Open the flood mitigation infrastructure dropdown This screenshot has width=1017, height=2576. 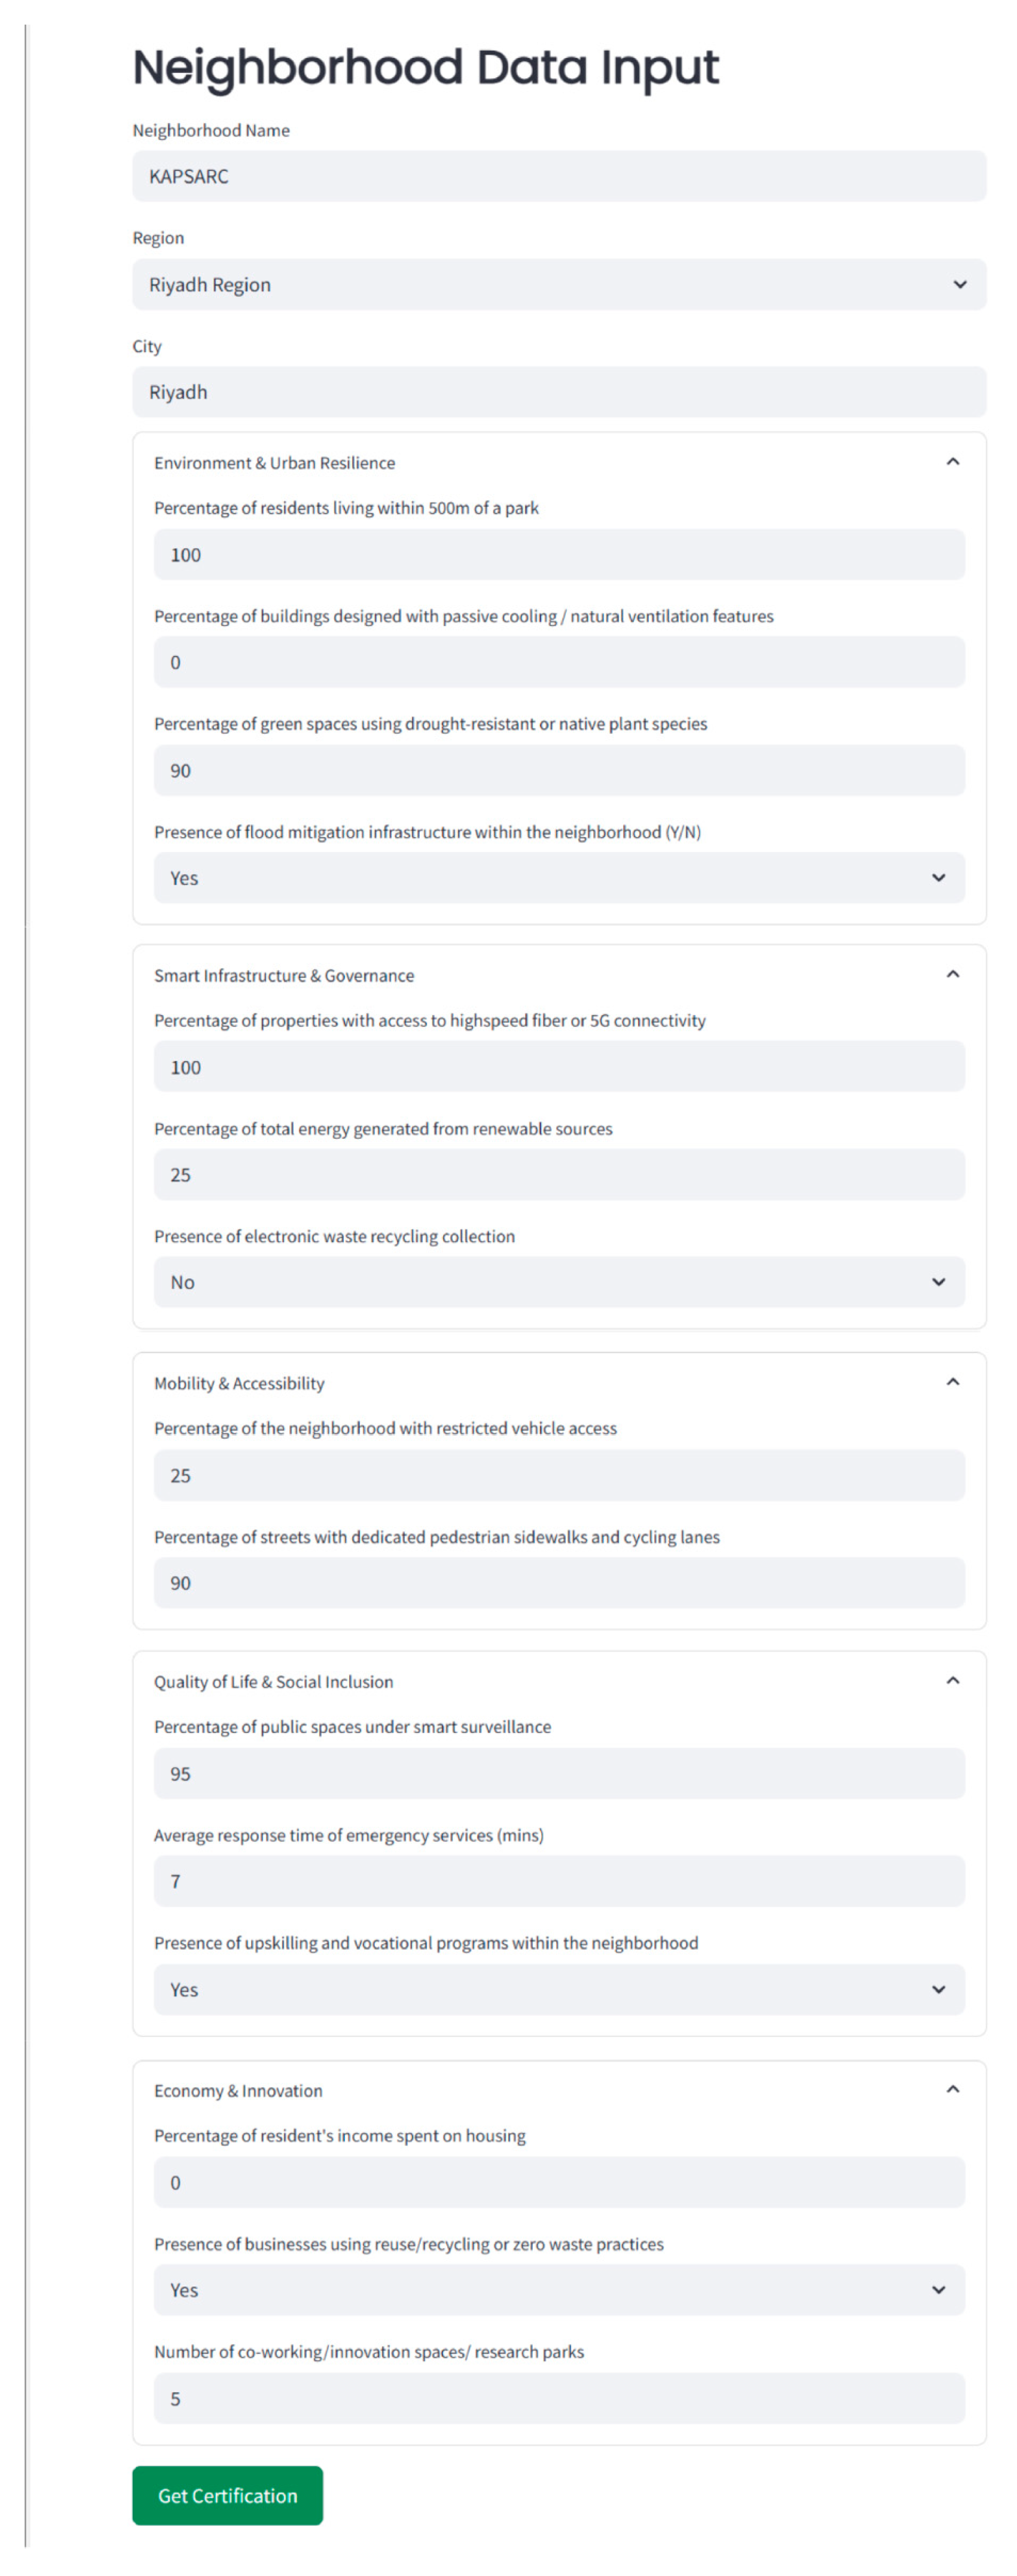pos(558,878)
